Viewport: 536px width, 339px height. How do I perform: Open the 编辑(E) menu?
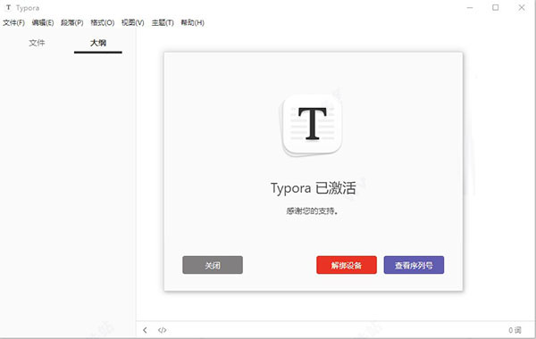click(x=43, y=23)
